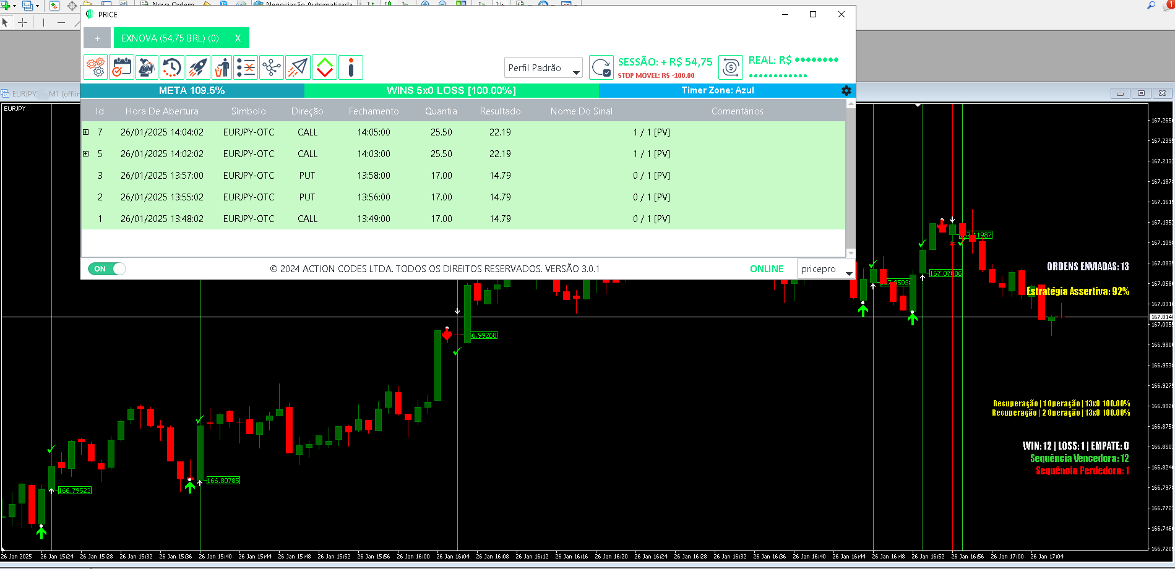Click the person with trash bin icon

coord(222,67)
